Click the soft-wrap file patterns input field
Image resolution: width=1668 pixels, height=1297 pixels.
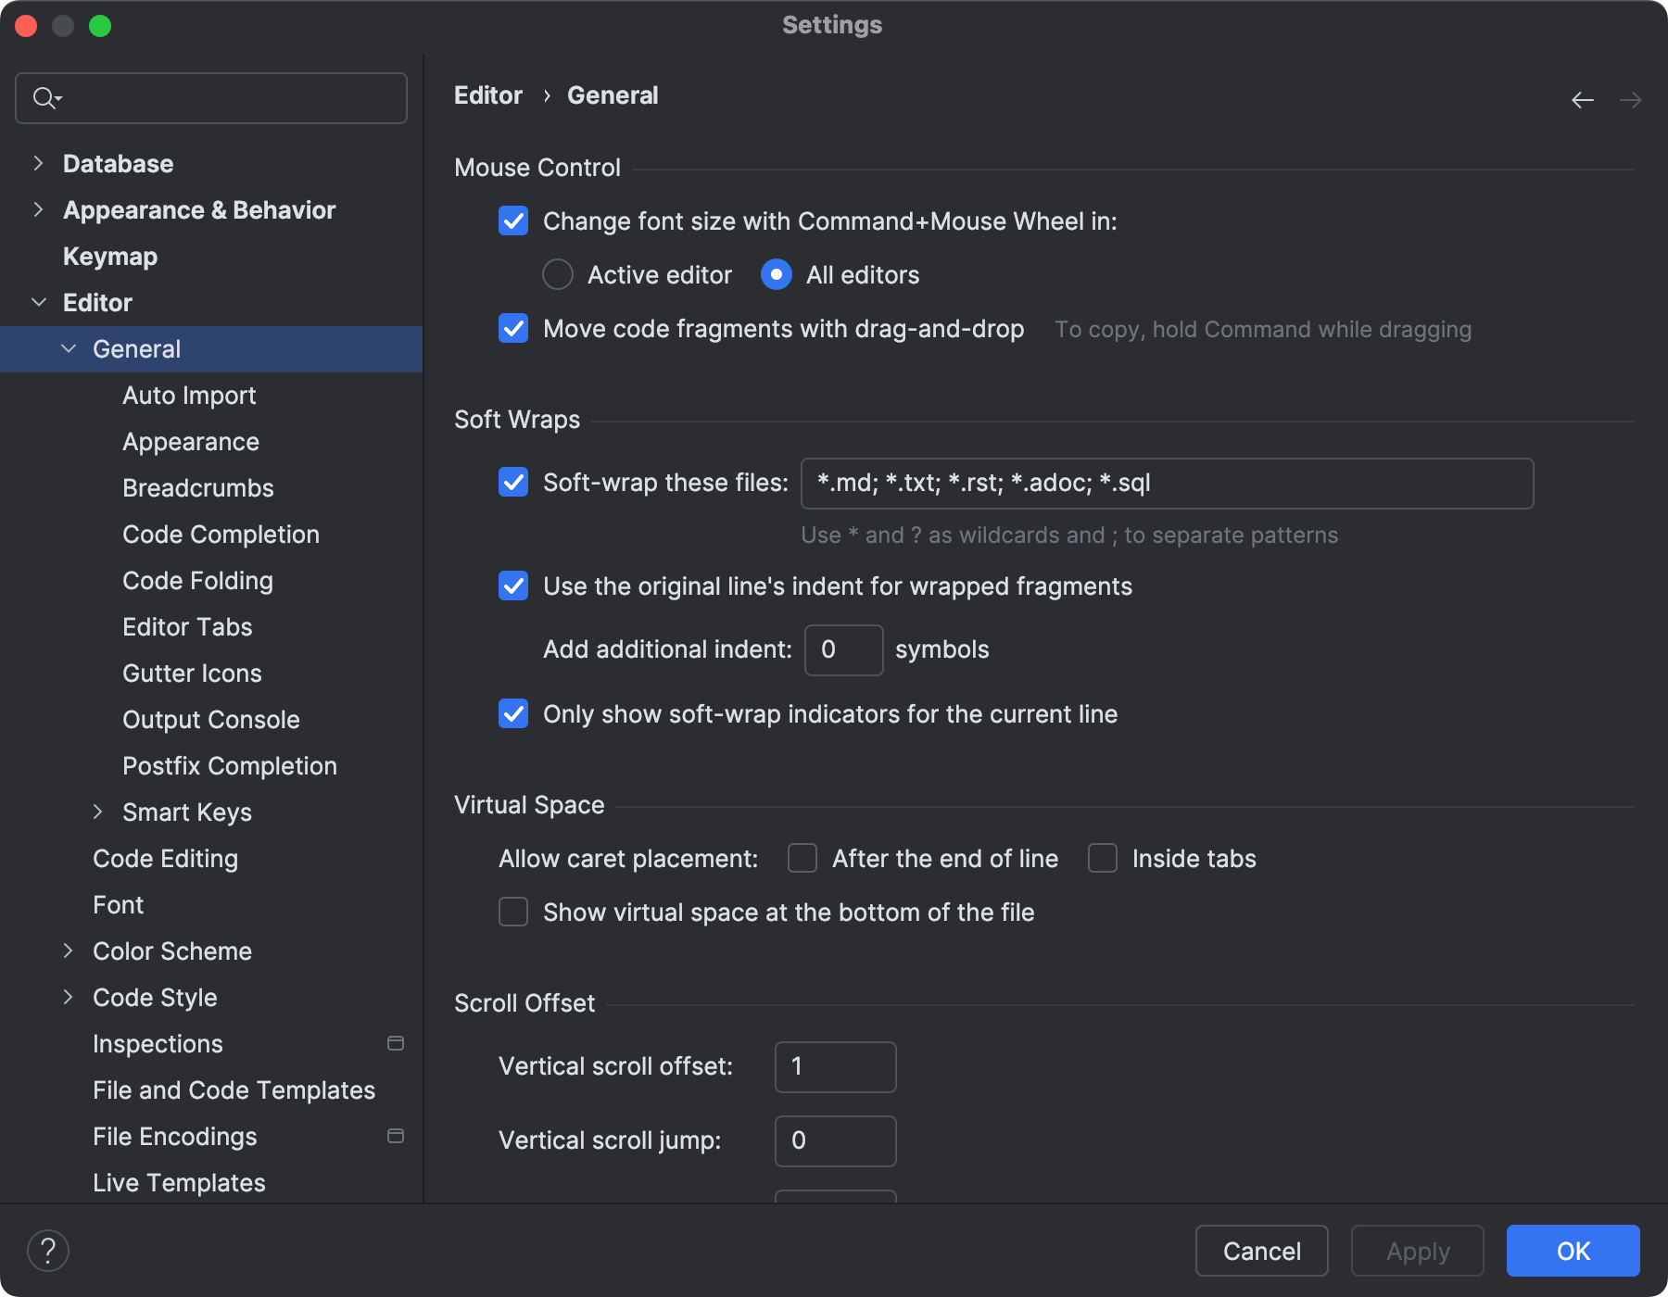click(1166, 483)
